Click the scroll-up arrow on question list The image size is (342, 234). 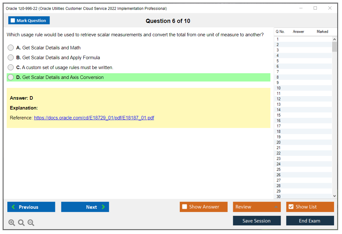[334, 39]
